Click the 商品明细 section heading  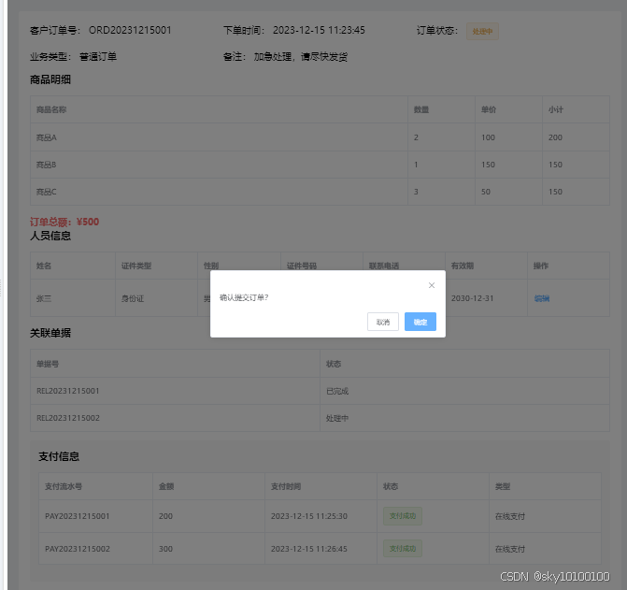click(50, 79)
